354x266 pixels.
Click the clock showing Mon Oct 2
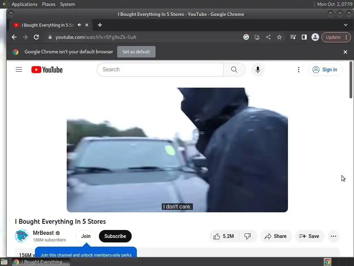click(x=335, y=4)
